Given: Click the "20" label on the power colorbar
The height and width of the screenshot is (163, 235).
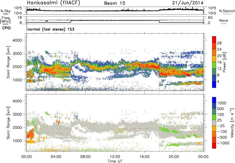Looking at the screenshot, I should click(219, 56).
